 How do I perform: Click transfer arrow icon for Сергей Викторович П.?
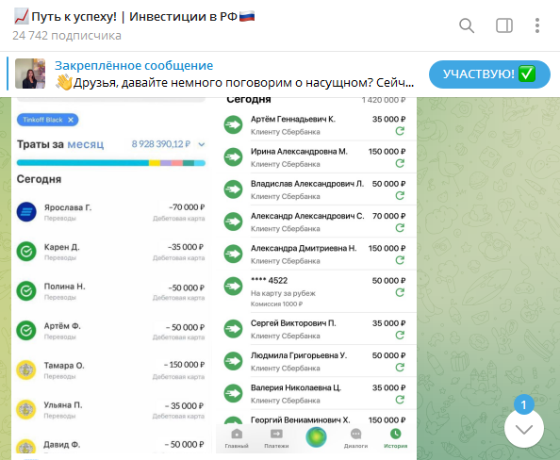point(233,329)
